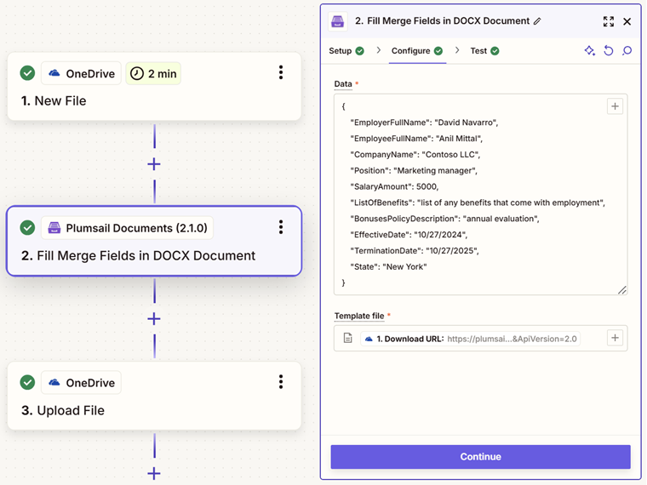Viewport: 647px width, 485px height.
Task: Click the "Position": "Marketing manager" line
Action: (x=414, y=170)
